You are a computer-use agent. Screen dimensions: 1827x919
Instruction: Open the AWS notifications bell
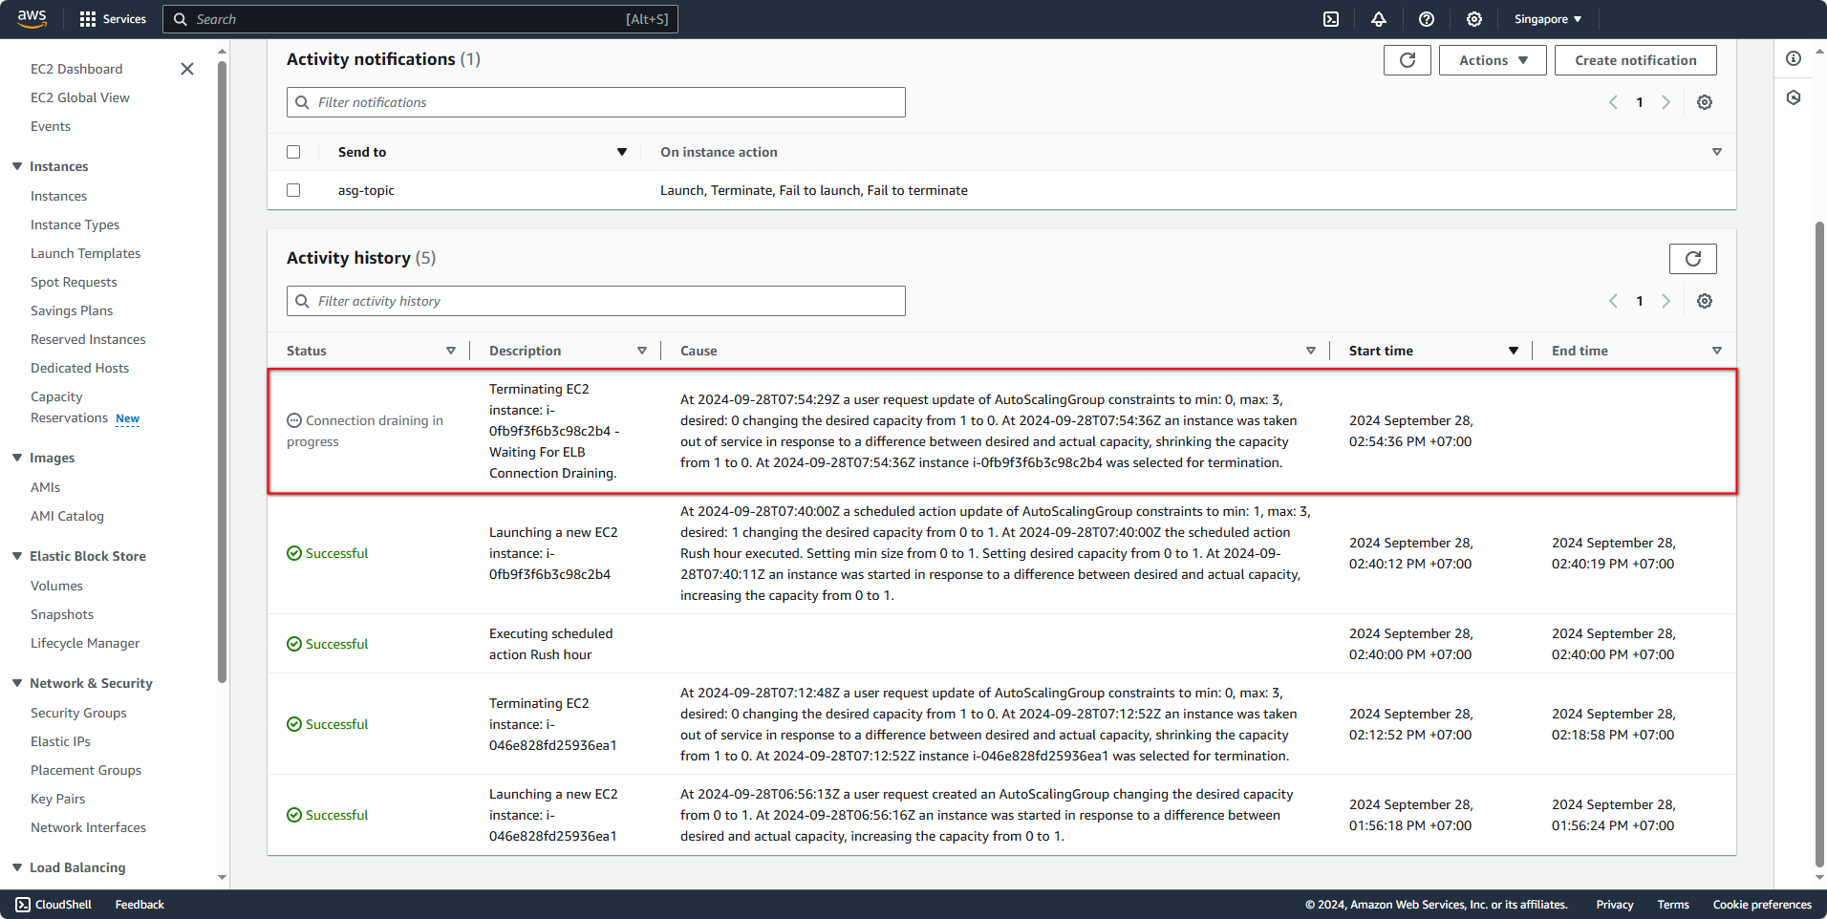(x=1379, y=19)
